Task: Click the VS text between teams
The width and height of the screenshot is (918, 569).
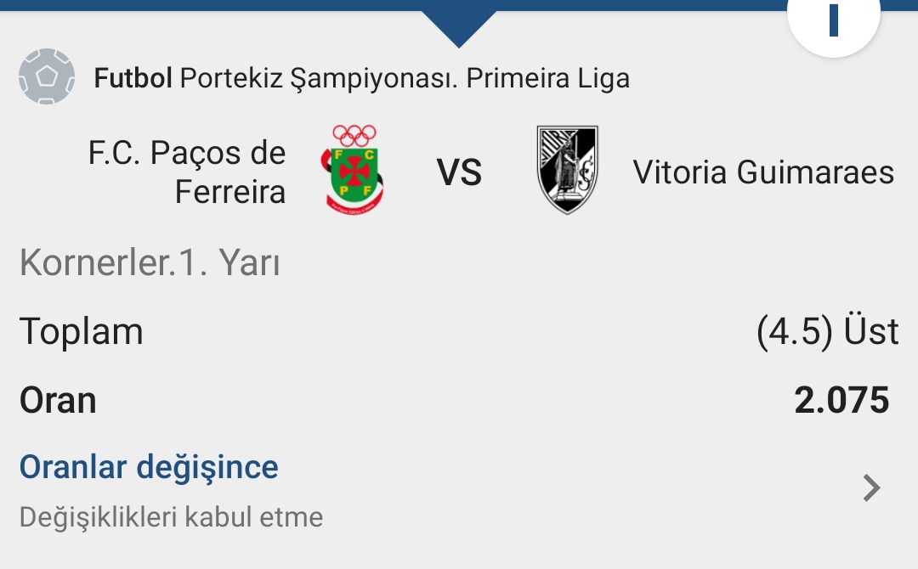Action: click(x=459, y=173)
